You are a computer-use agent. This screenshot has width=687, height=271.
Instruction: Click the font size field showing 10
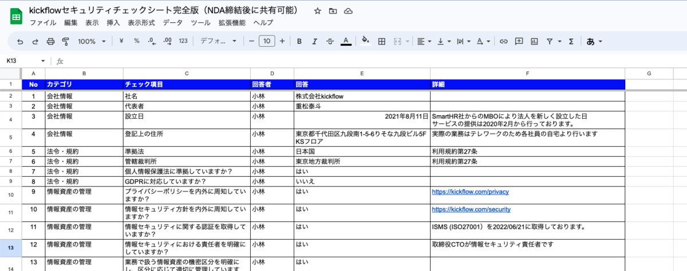click(267, 41)
